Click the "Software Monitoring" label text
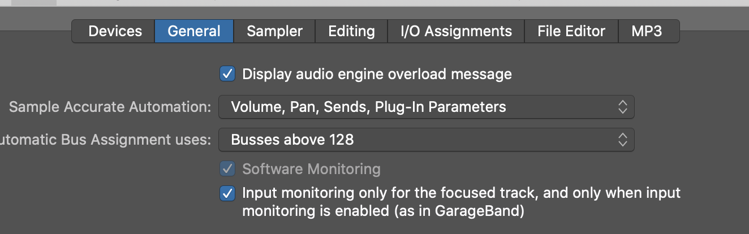The width and height of the screenshot is (749, 234). tap(311, 168)
